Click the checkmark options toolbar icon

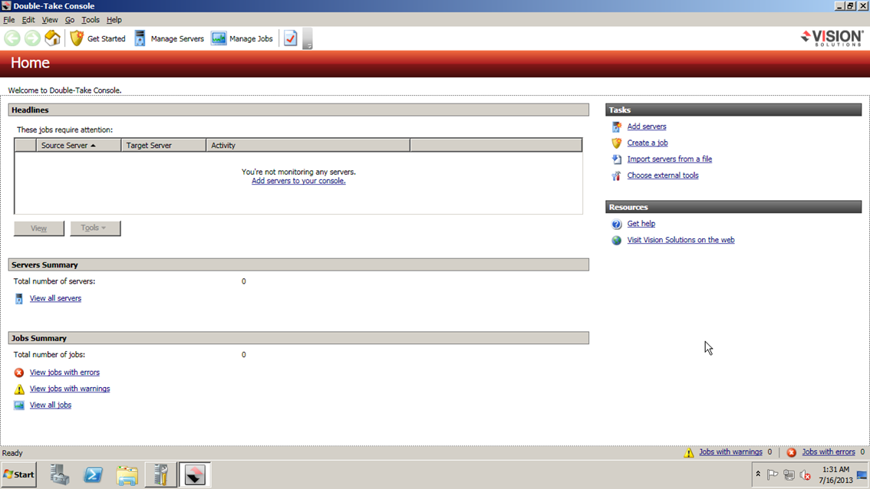coord(290,38)
